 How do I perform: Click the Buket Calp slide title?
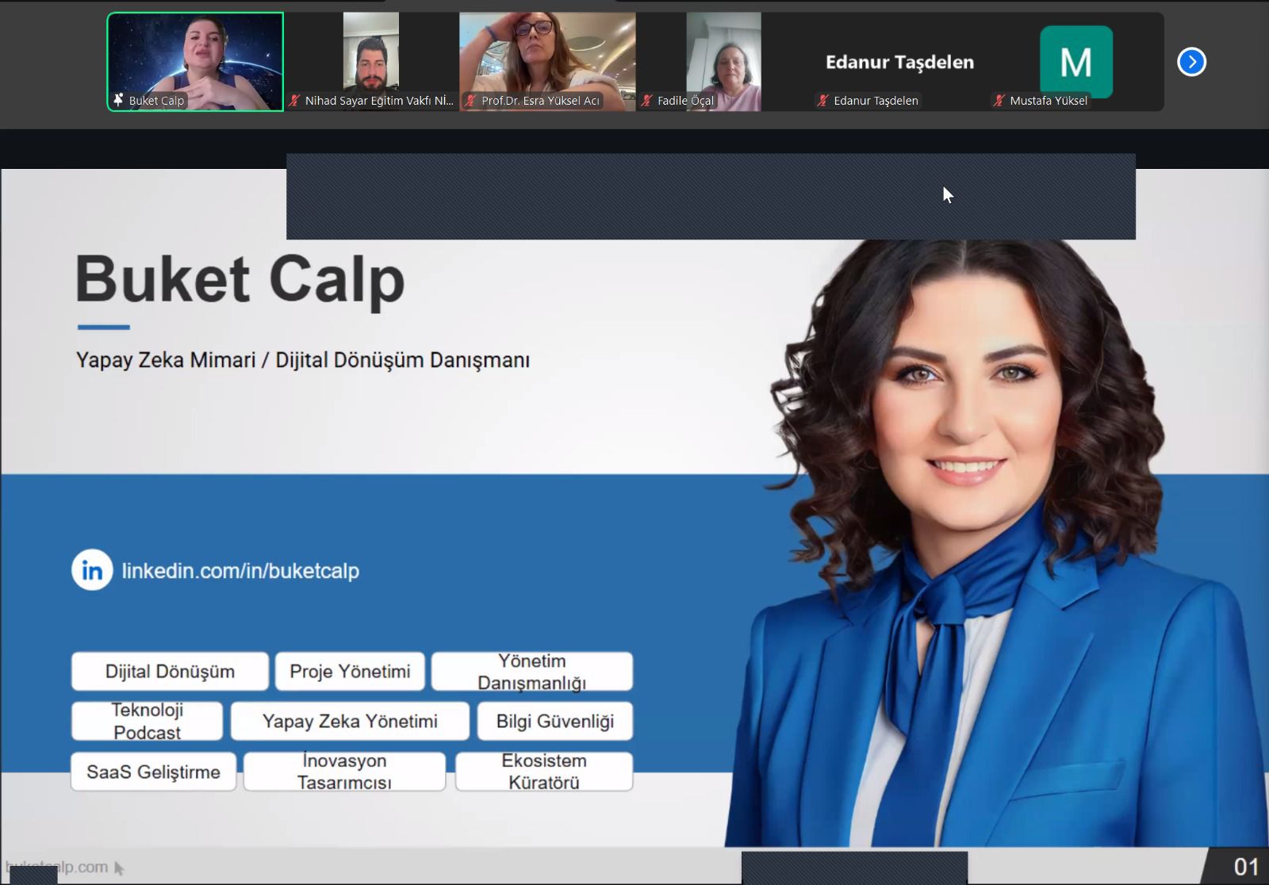tap(240, 280)
